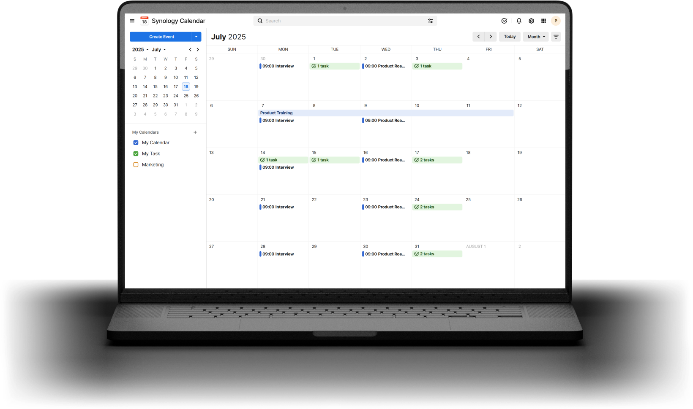Screen dimensions: 693x409
Task: Open the notifications bell
Action: pyautogui.click(x=519, y=21)
